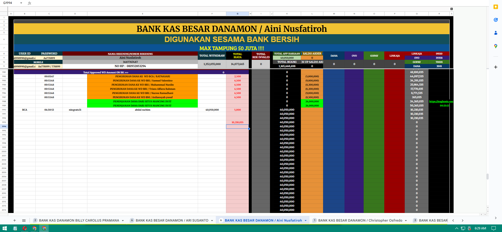Switch to BANK KAS DANAMON BILLY CAROLUS PRAMANA tab
This screenshot has height=232, width=502.
tap(79, 221)
